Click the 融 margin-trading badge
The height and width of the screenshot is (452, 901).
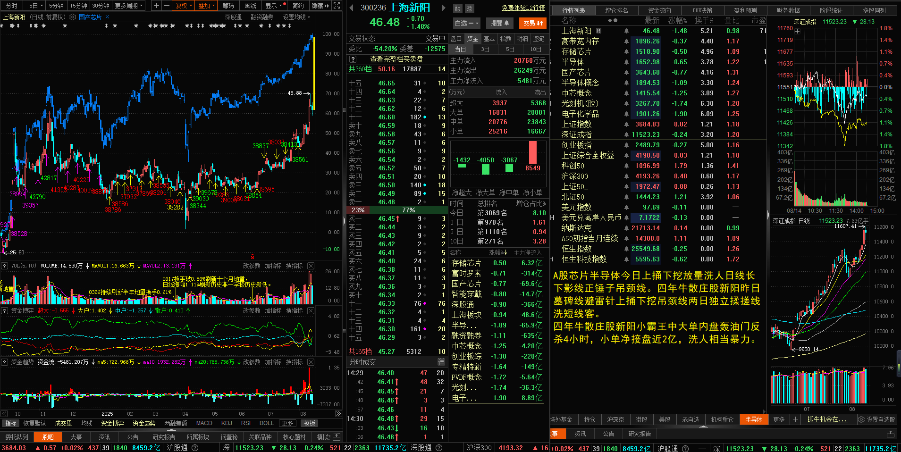[x=458, y=8]
